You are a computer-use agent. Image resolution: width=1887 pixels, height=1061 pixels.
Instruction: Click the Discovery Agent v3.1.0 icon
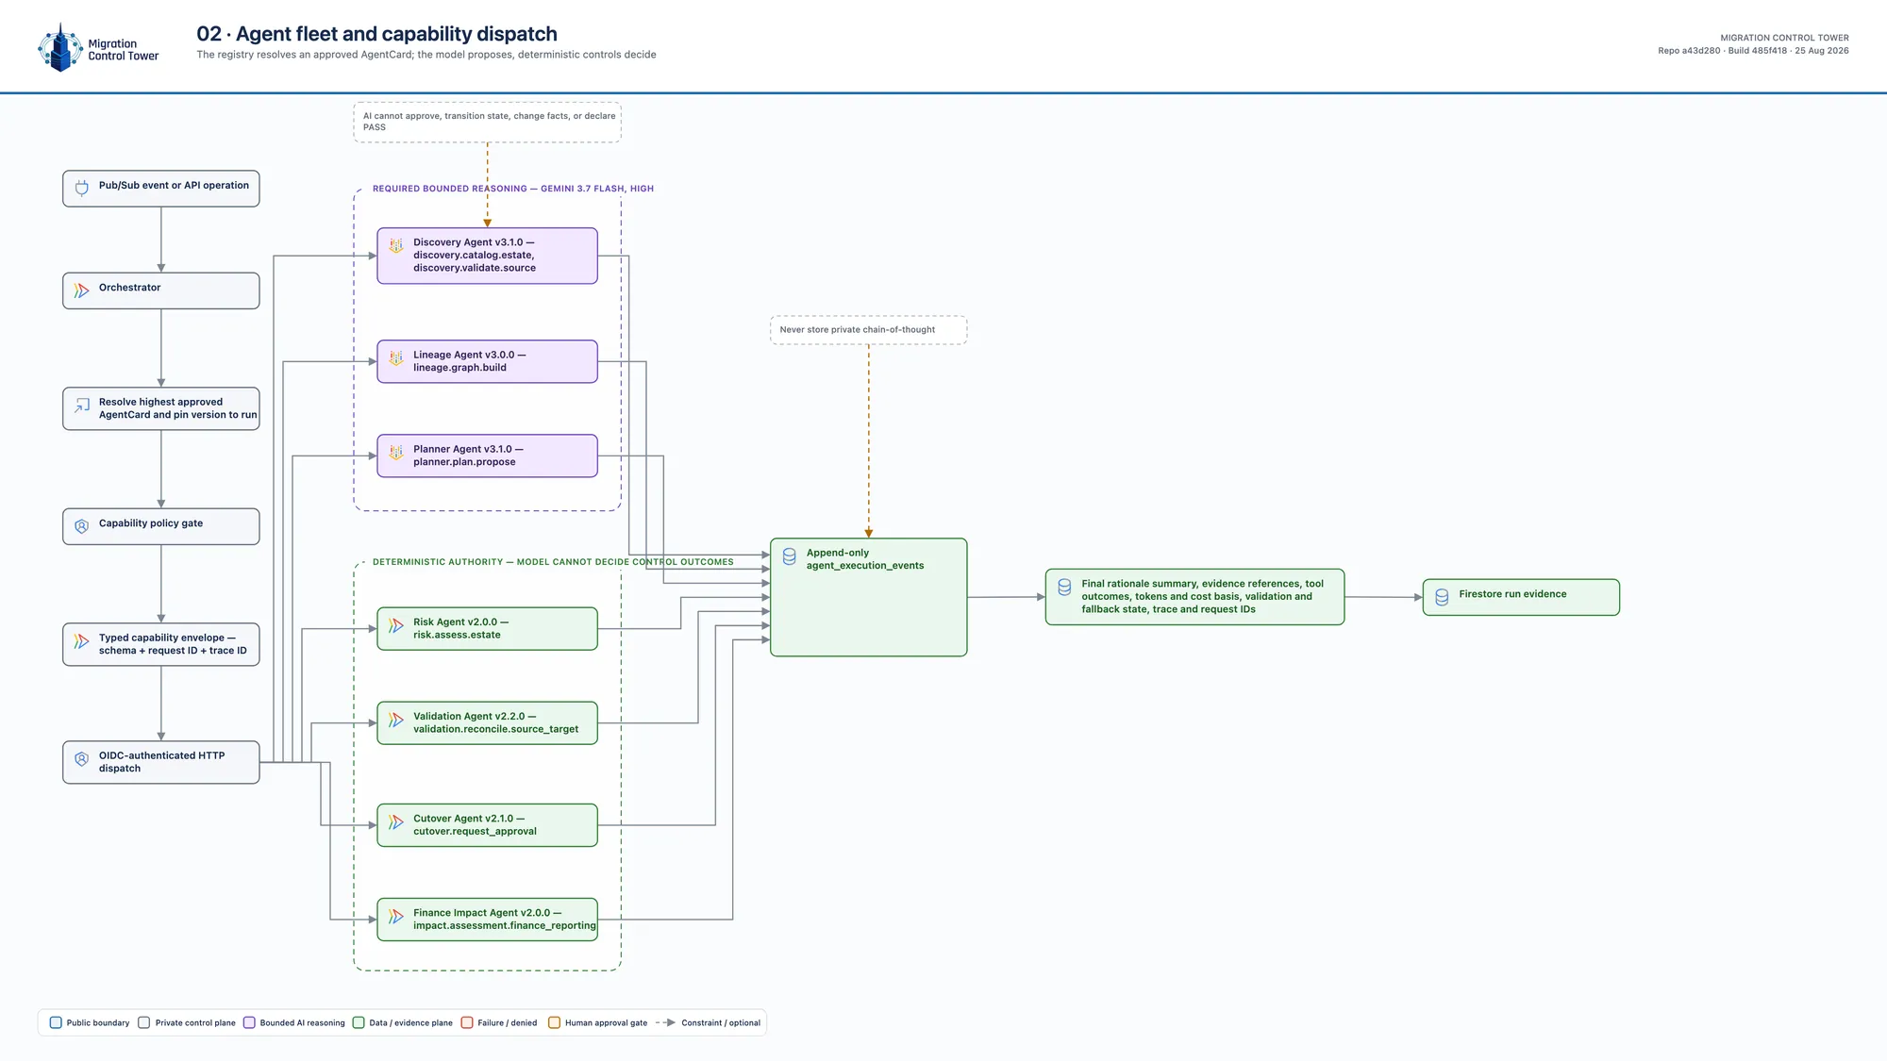[396, 245]
